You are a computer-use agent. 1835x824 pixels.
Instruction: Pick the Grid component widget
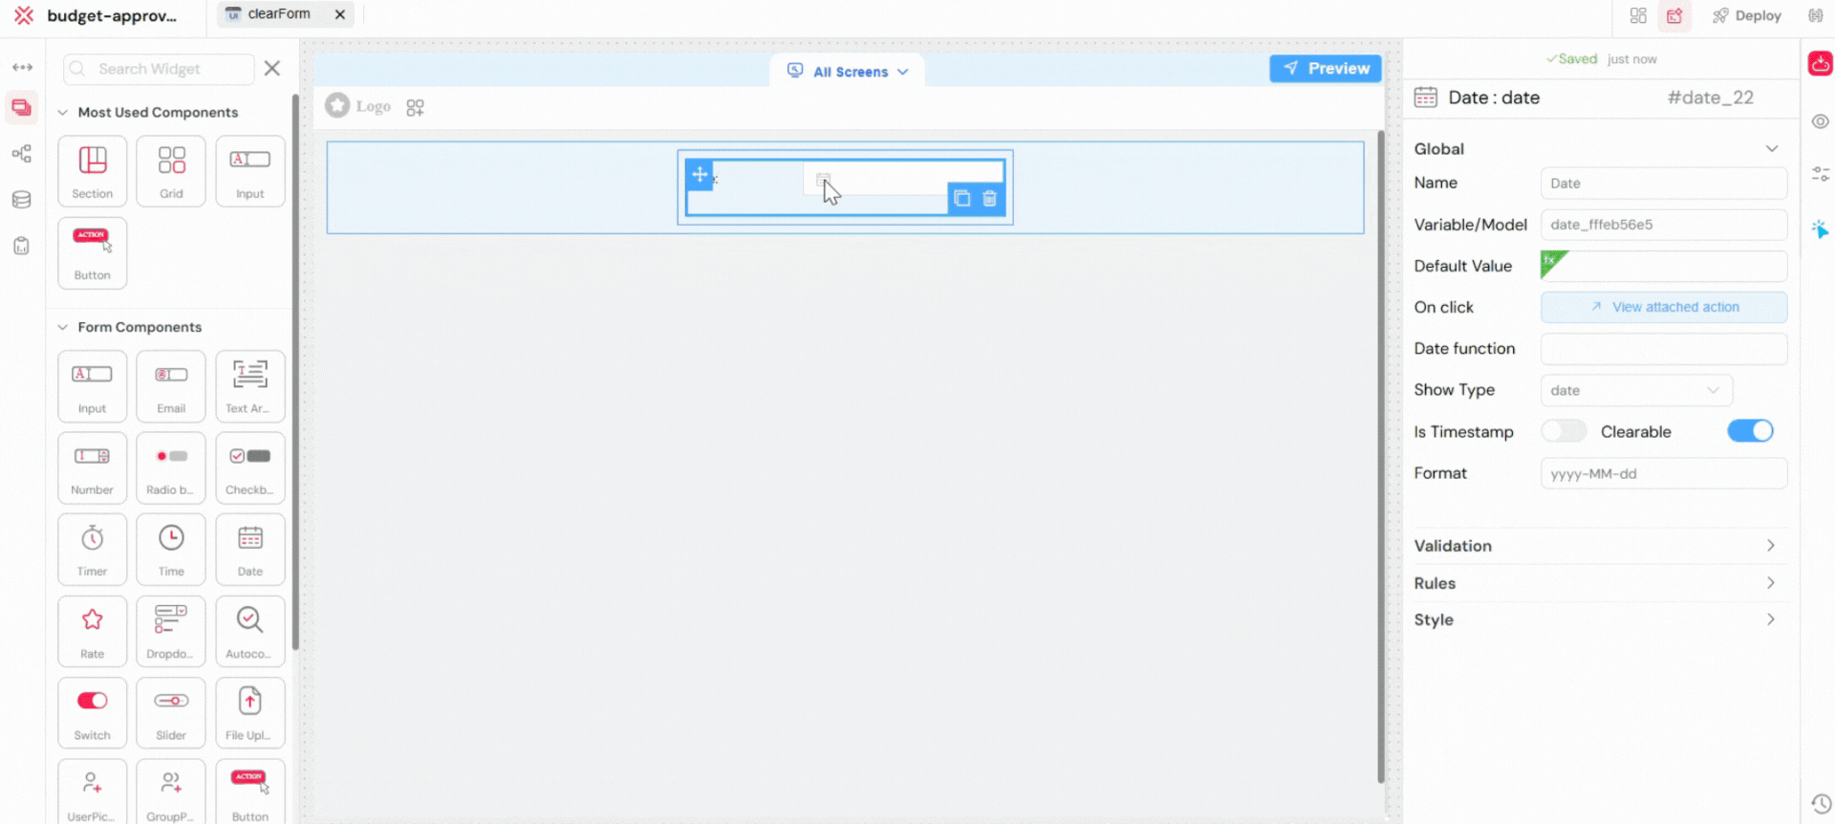[171, 171]
